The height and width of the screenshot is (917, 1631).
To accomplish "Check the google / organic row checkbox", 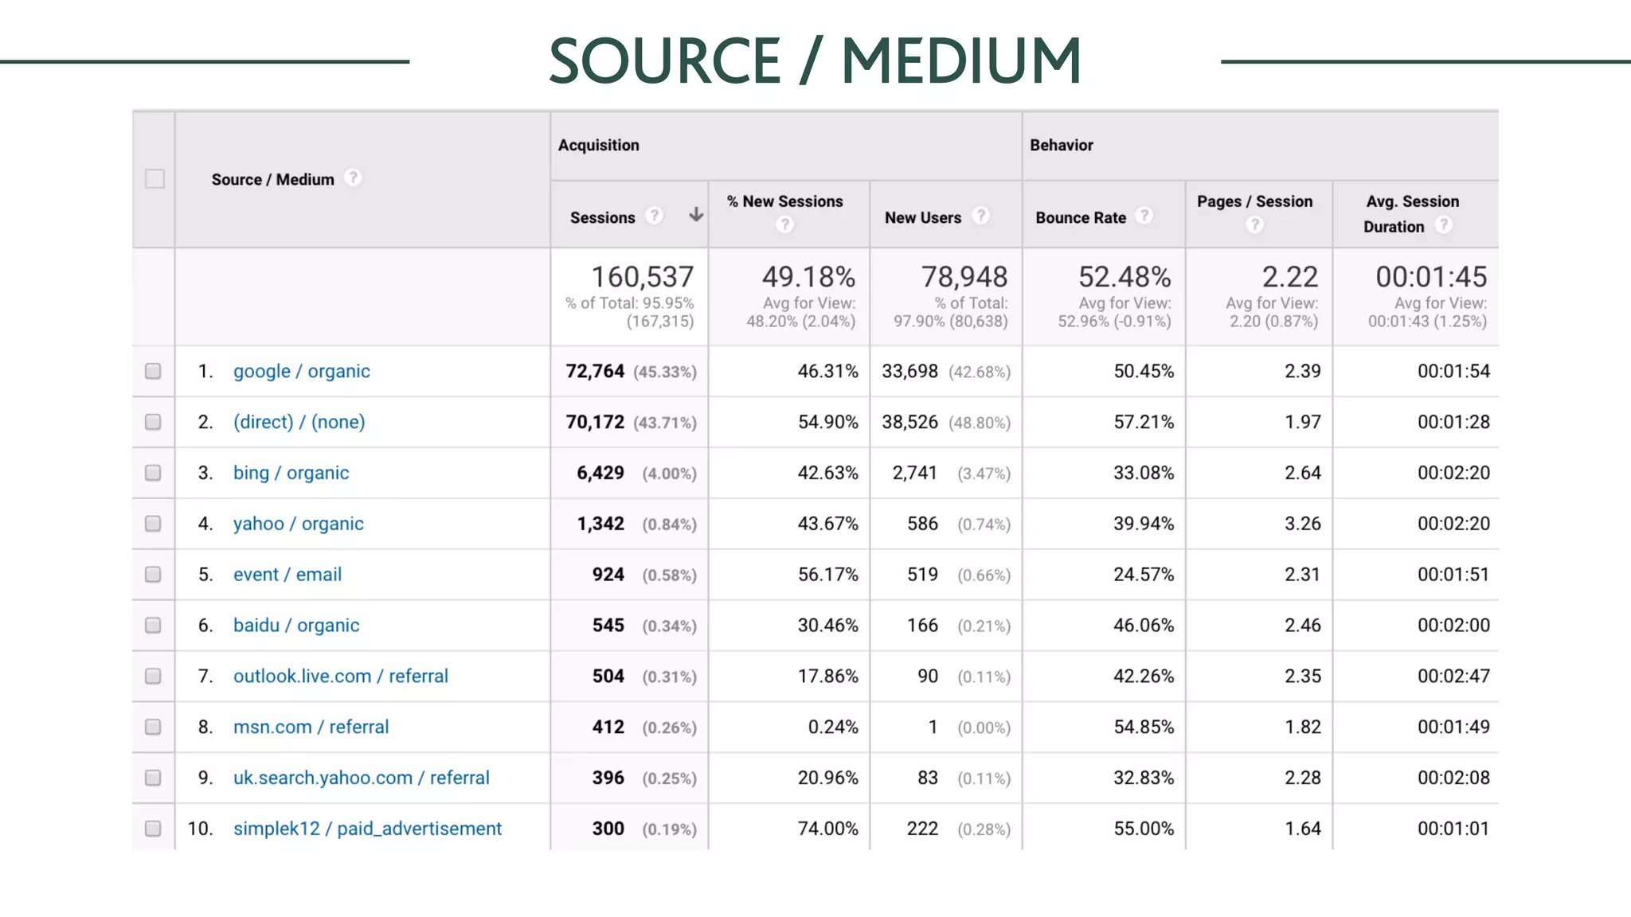I will coord(153,371).
